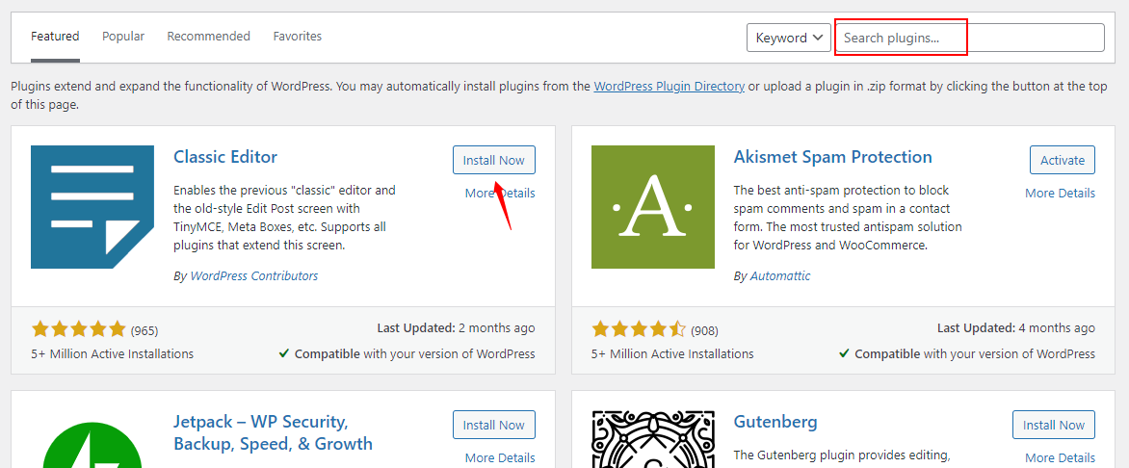Install the Classic Editor plugin now
1129x468 pixels.
494,160
